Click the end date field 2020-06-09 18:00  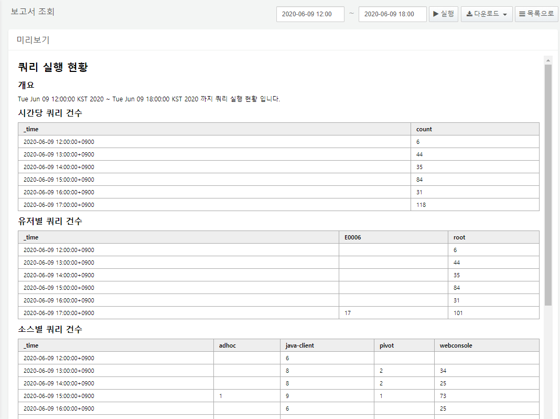(x=393, y=14)
